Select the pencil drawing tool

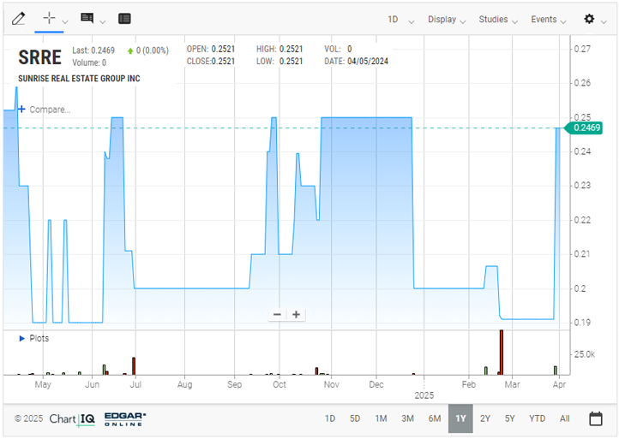pyautogui.click(x=19, y=19)
